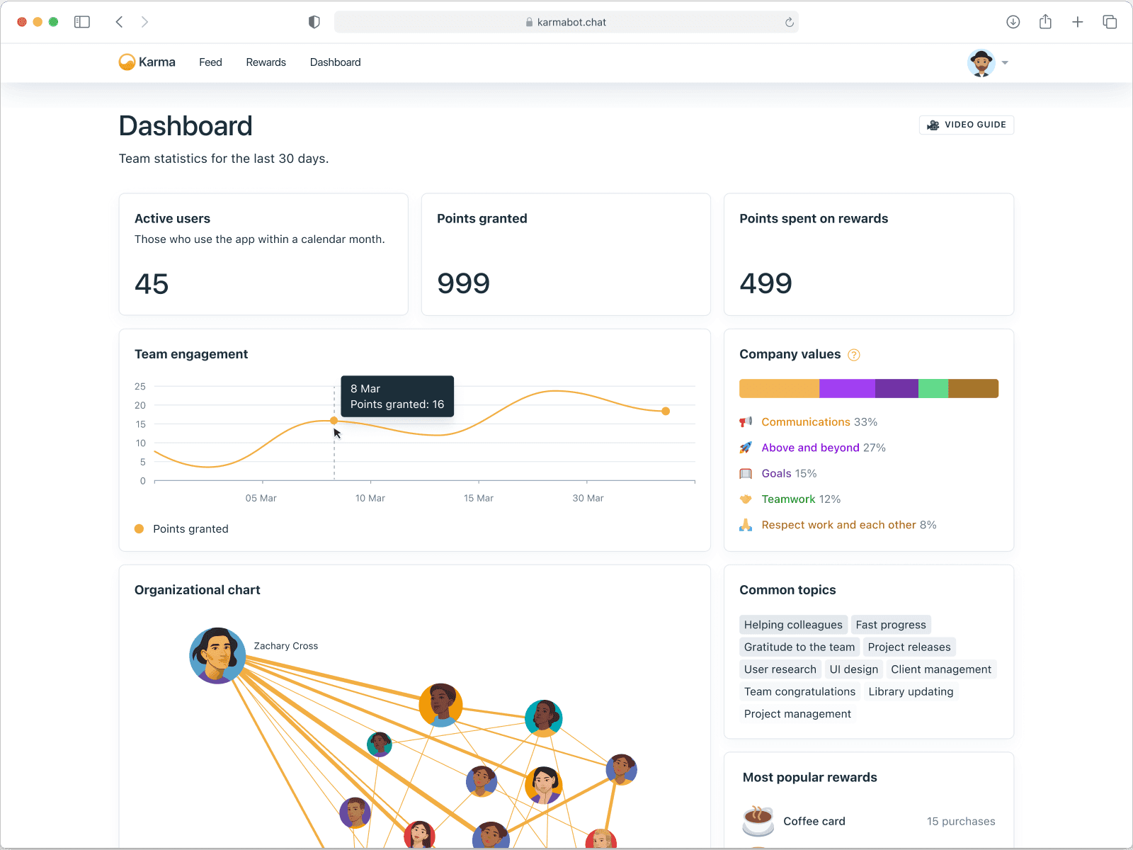
Task: Open the Dashboard tab
Action: pyautogui.click(x=336, y=62)
